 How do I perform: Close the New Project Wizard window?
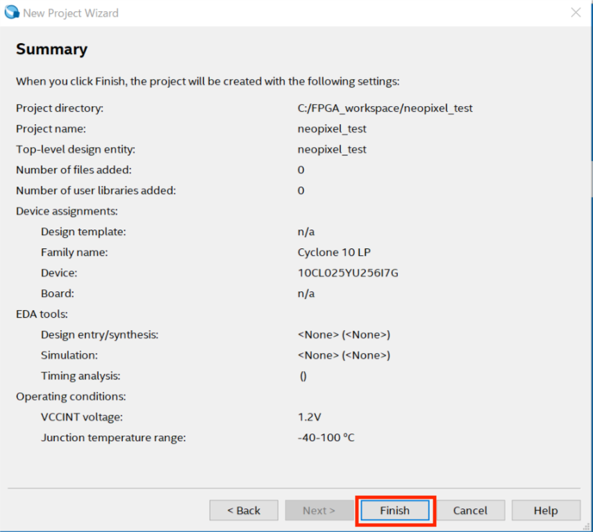pos(576,12)
